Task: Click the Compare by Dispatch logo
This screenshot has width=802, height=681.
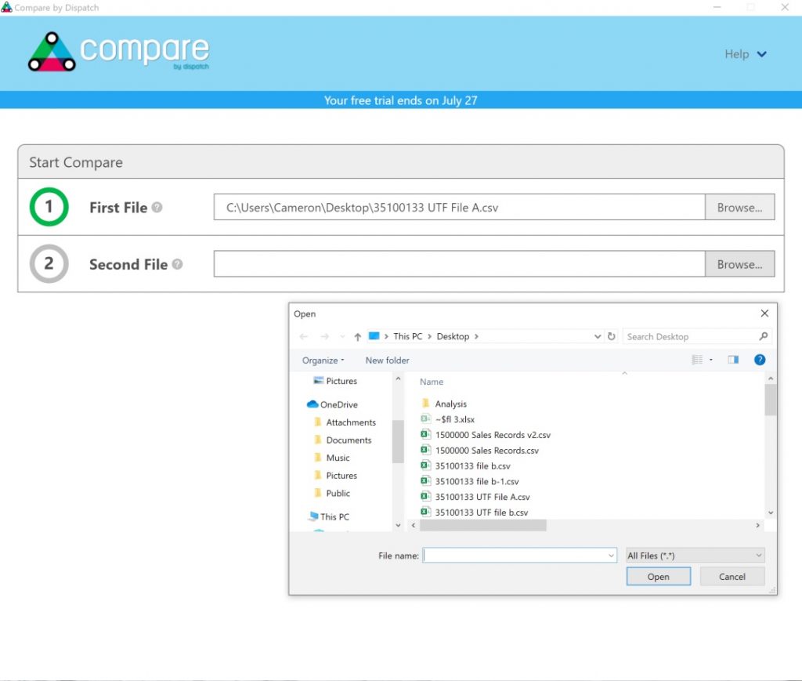Action: pos(117,53)
